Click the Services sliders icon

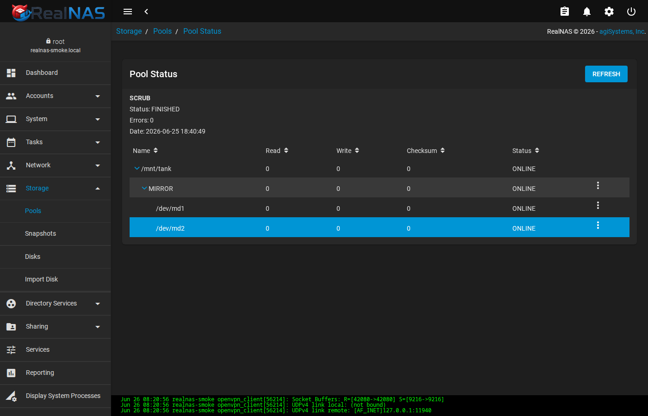click(11, 350)
